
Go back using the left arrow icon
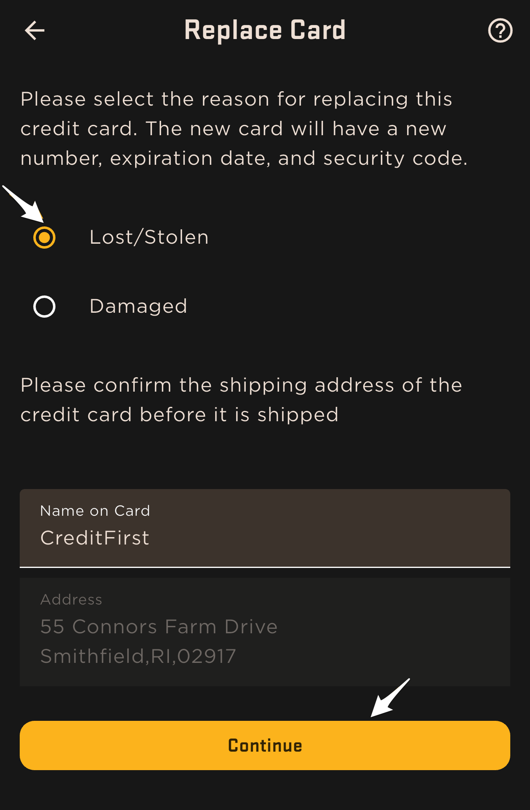pos(35,31)
